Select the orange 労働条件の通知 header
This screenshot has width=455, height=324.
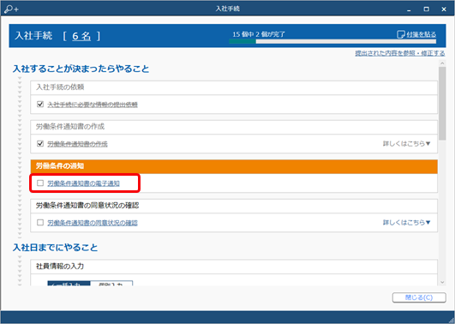pos(234,166)
